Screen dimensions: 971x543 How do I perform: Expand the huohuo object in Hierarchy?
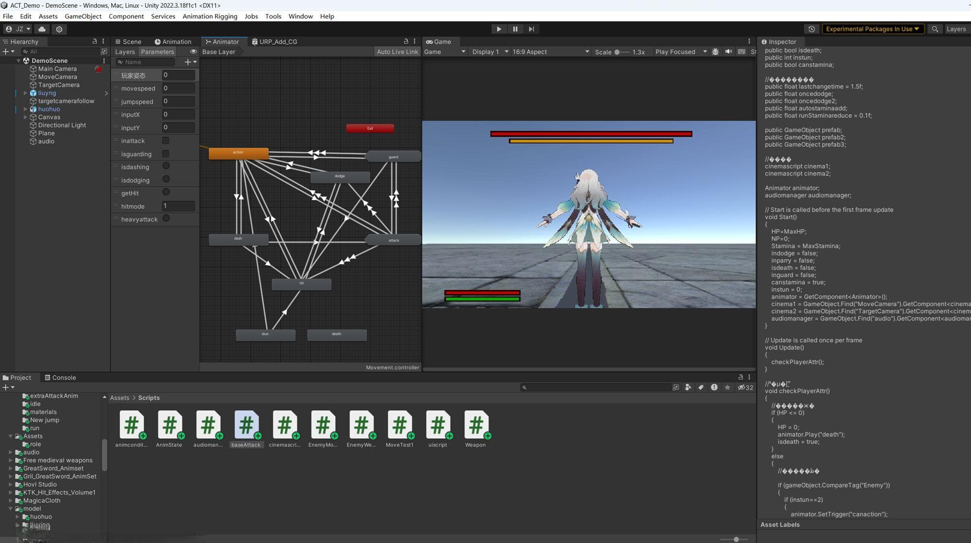point(25,109)
